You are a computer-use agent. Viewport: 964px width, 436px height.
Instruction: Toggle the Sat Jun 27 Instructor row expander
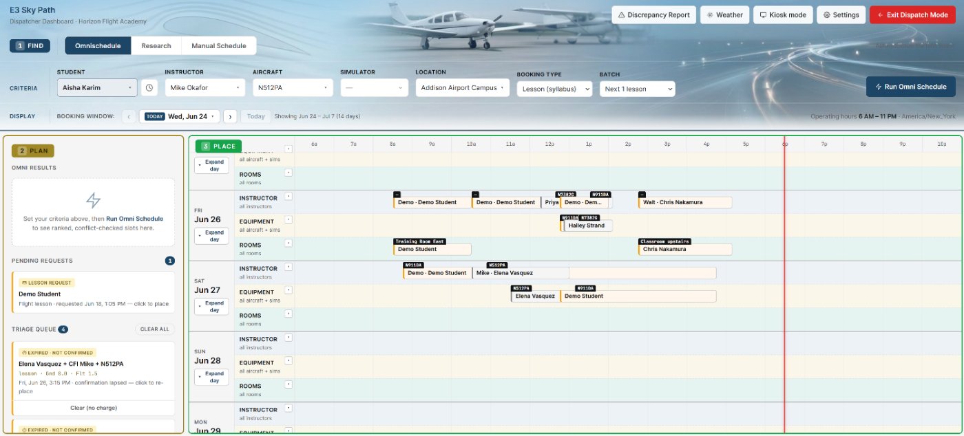point(289,267)
